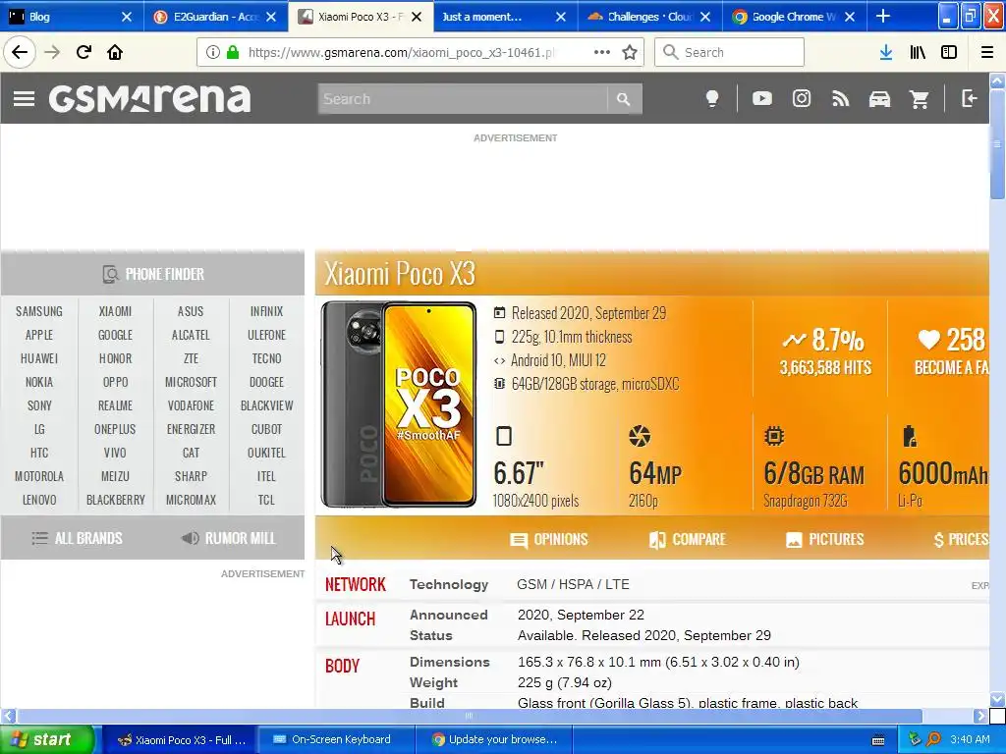The image size is (1006, 754).
Task: Click the vertical scrollbar thumb
Action: click(x=997, y=144)
